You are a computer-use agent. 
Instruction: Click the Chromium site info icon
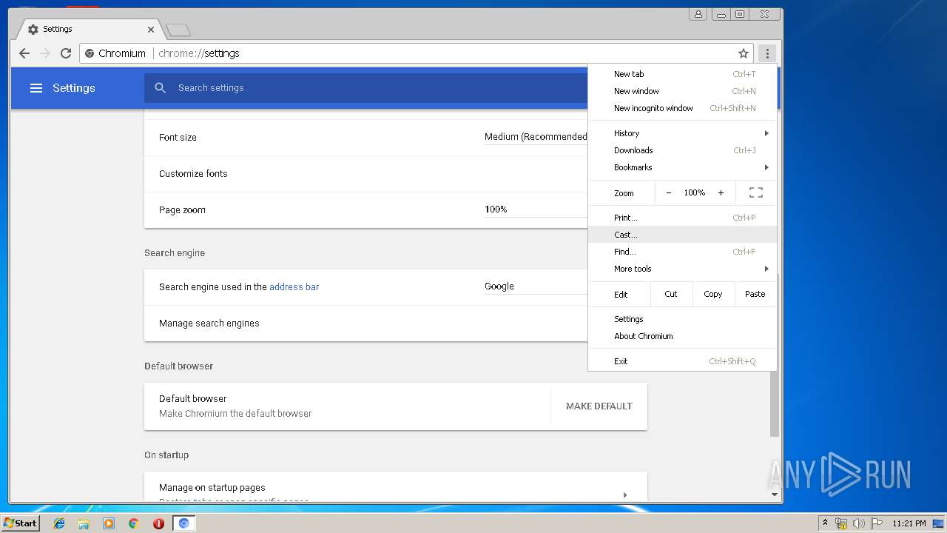tap(90, 53)
